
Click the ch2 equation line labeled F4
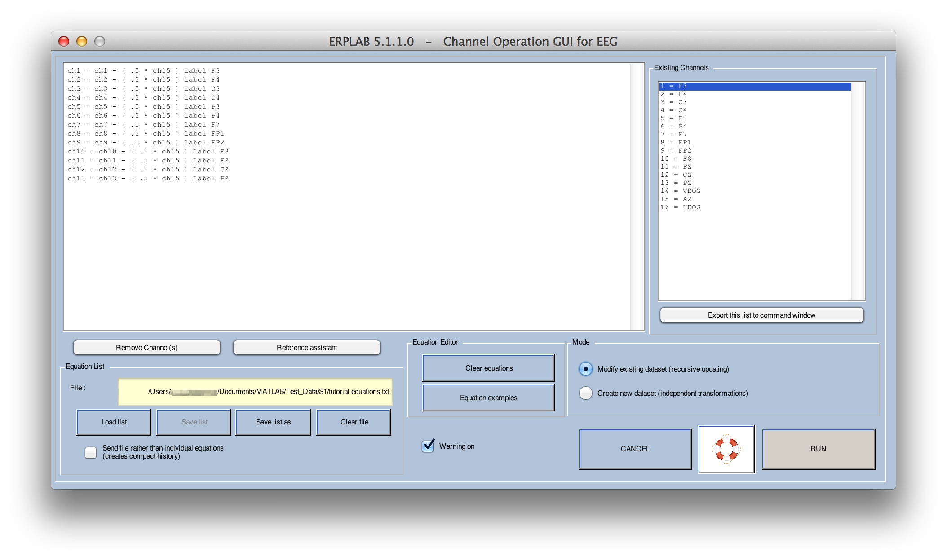144,80
